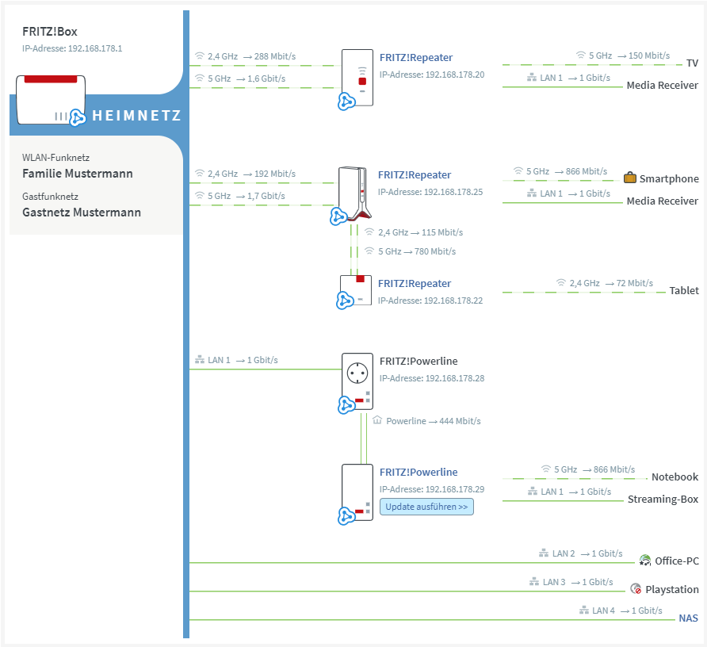Click the LAN icon beside LAN 3 1 Gbit/s
Screen dimensions: 707x647
[534, 582]
